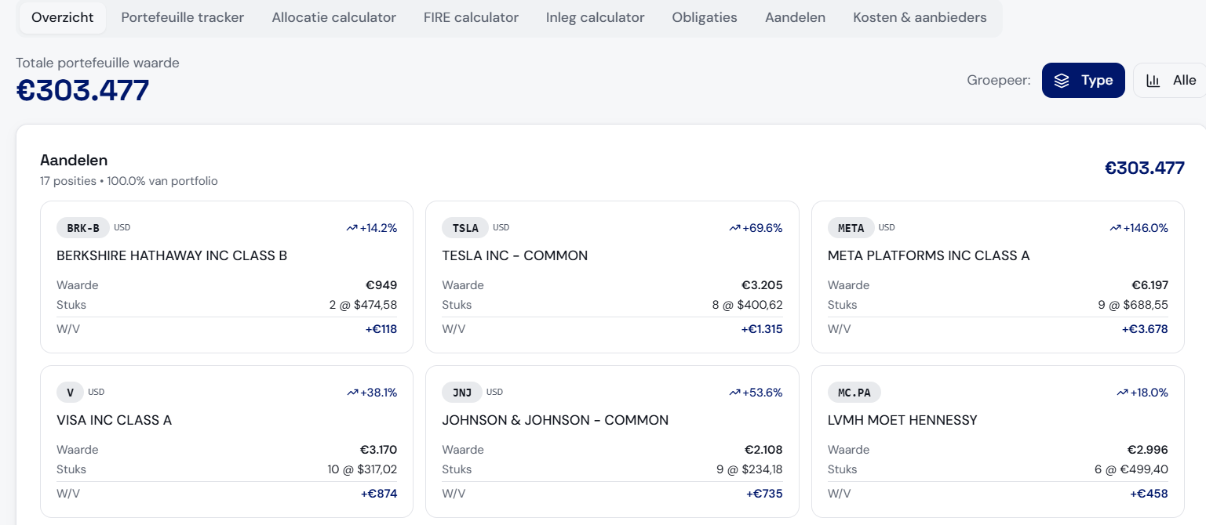
Task: Click JNJ shares '9 @ $234,18'
Action: click(x=748, y=469)
